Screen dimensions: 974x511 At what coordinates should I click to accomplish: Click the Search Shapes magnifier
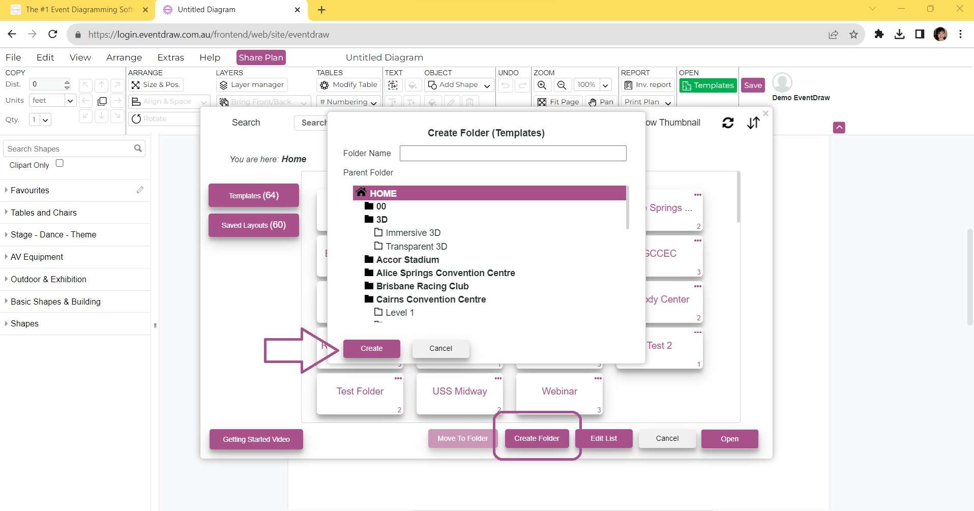pyautogui.click(x=138, y=148)
